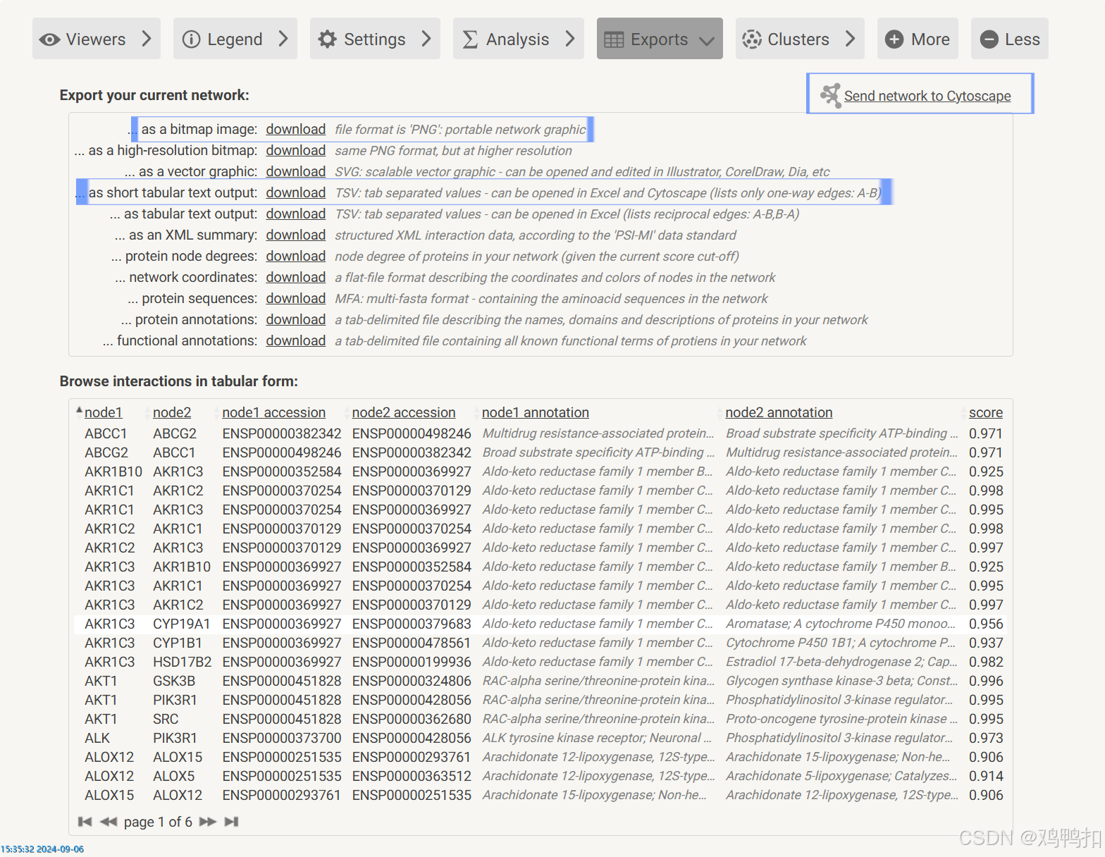Viewport: 1105px width, 857px height.
Task: Download protein node degrees
Action: 296,257
